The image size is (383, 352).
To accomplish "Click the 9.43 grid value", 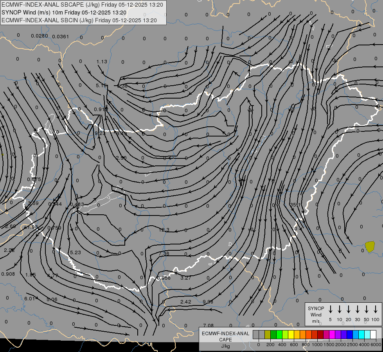I will pos(121,133).
